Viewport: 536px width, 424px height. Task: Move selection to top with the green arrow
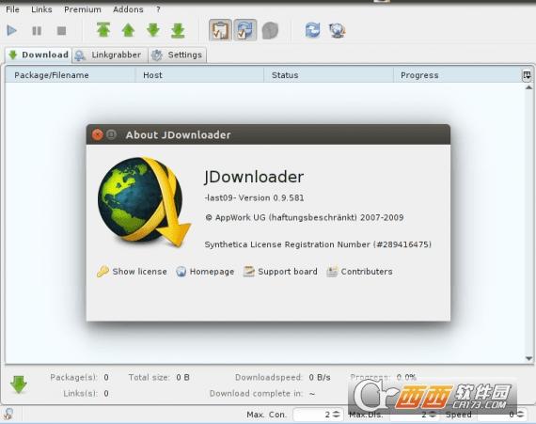103,30
